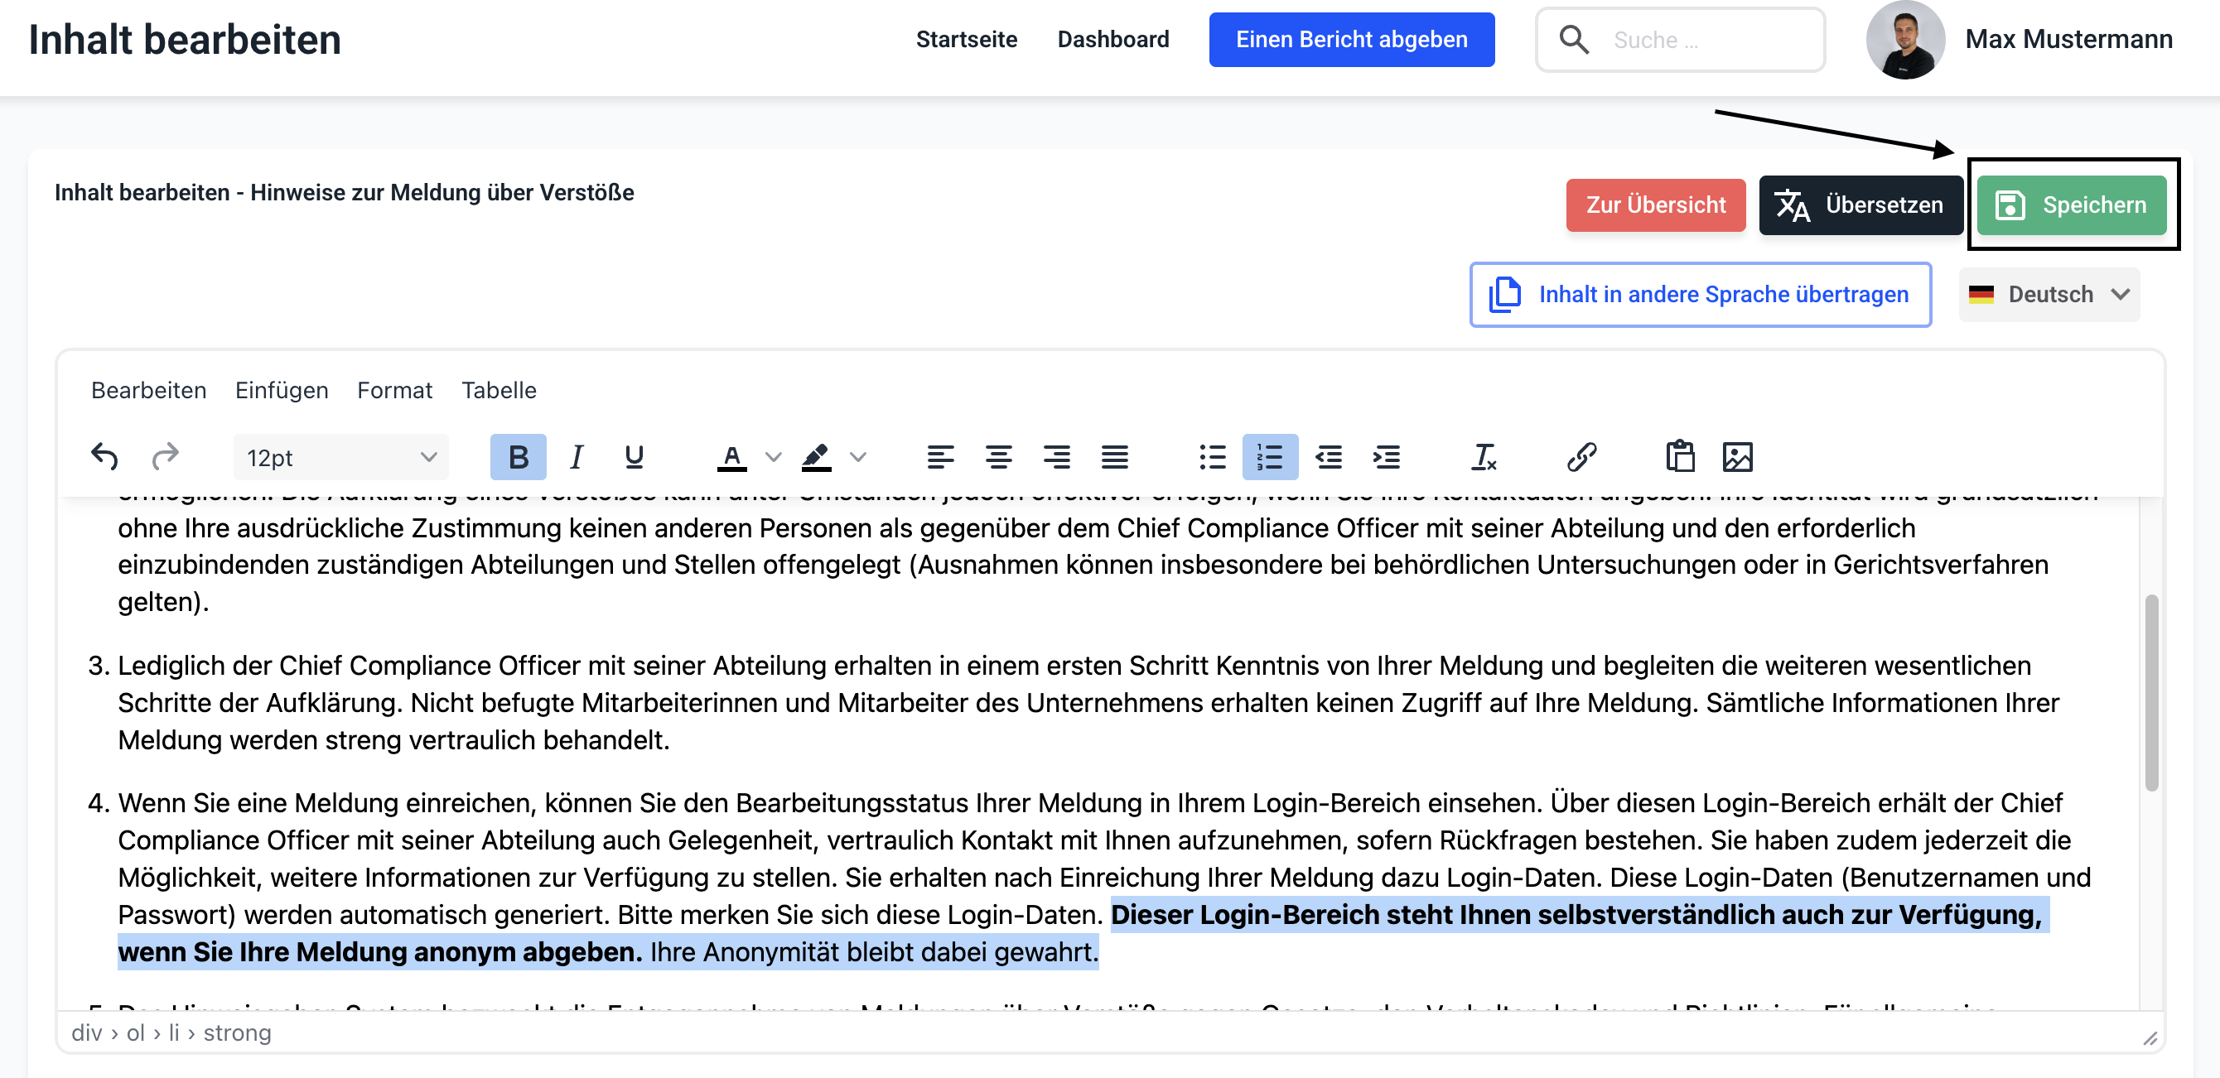Click the Speichern save button

coord(2071,205)
